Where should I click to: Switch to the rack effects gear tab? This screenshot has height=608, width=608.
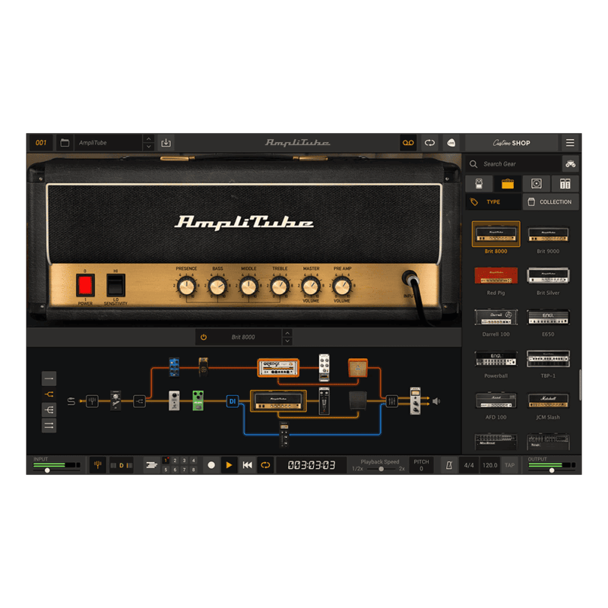point(565,183)
